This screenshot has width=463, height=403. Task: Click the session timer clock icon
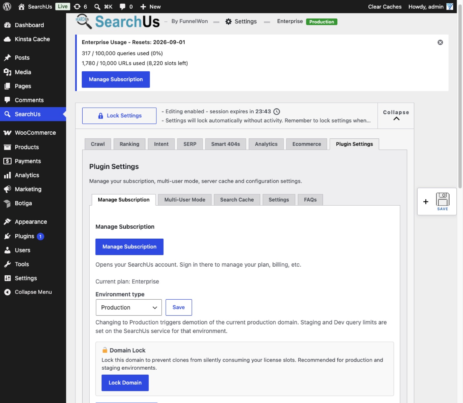coord(277,112)
